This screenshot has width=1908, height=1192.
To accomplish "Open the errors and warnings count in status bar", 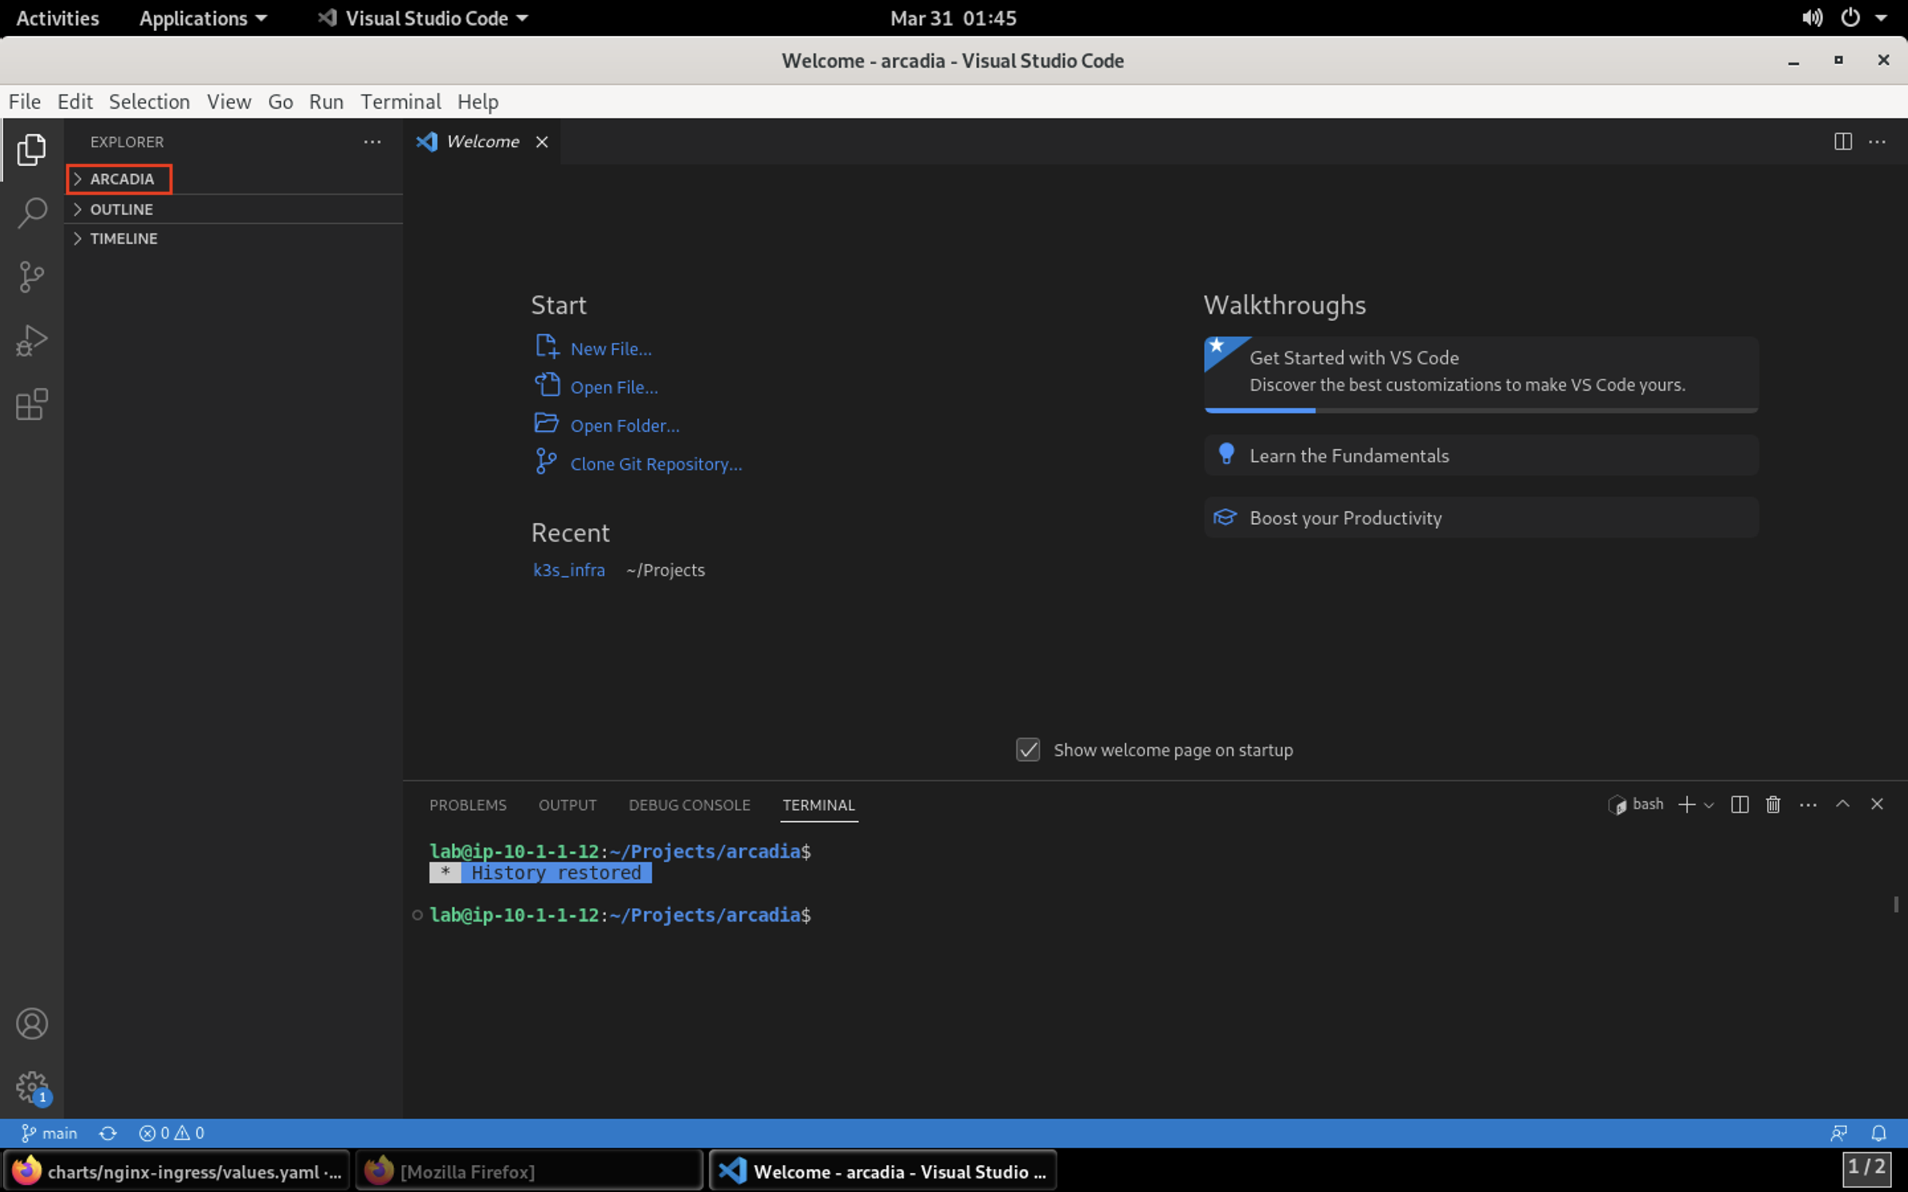I will pos(172,1133).
